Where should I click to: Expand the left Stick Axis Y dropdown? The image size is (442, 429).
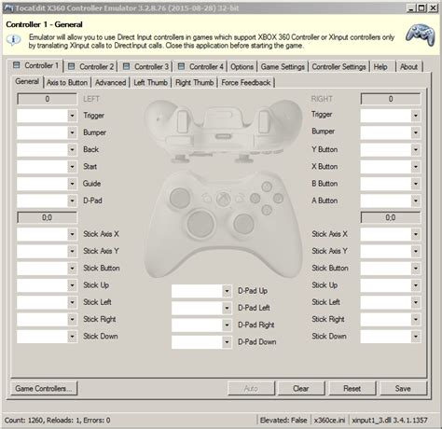point(72,251)
